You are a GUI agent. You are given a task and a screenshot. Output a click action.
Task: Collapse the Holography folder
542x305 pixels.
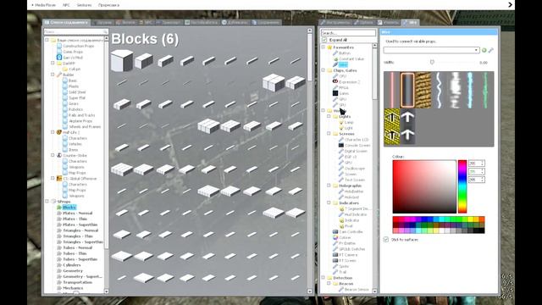click(329, 186)
